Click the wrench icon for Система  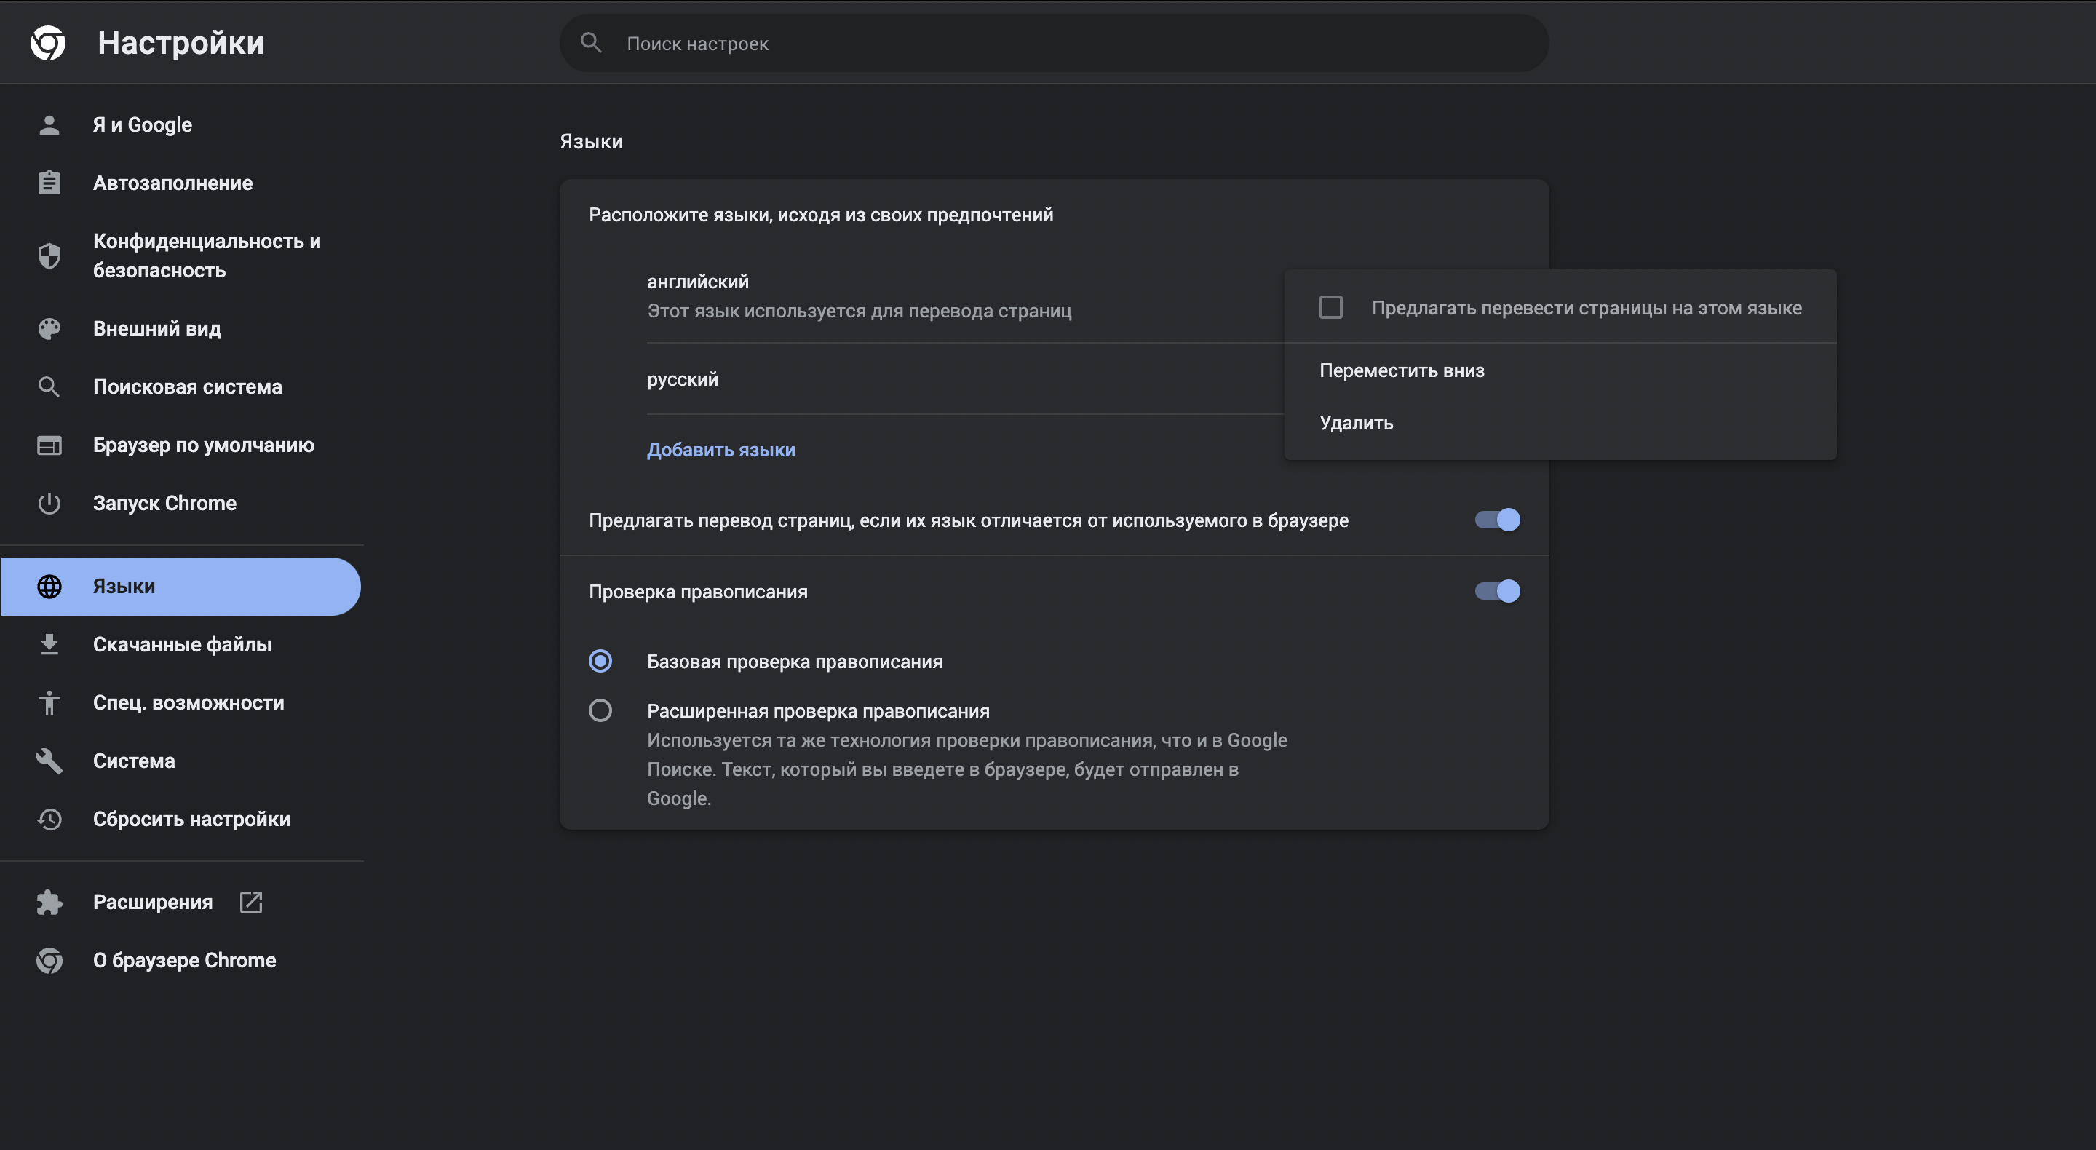pos(49,760)
